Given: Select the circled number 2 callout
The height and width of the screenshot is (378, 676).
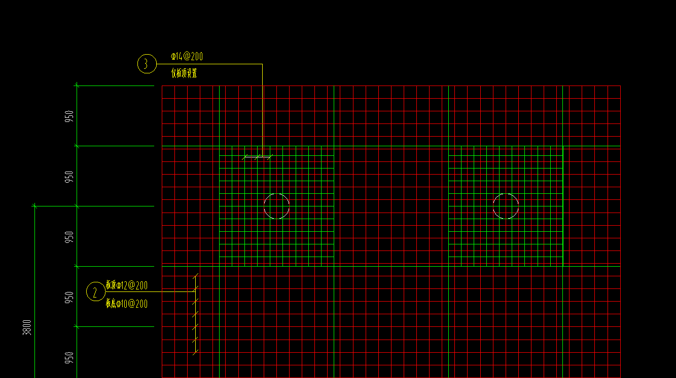Looking at the screenshot, I should pyautogui.click(x=96, y=292).
